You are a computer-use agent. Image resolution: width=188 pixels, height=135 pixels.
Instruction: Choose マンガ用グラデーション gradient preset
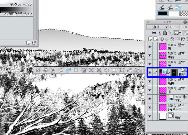(x=16, y=12)
